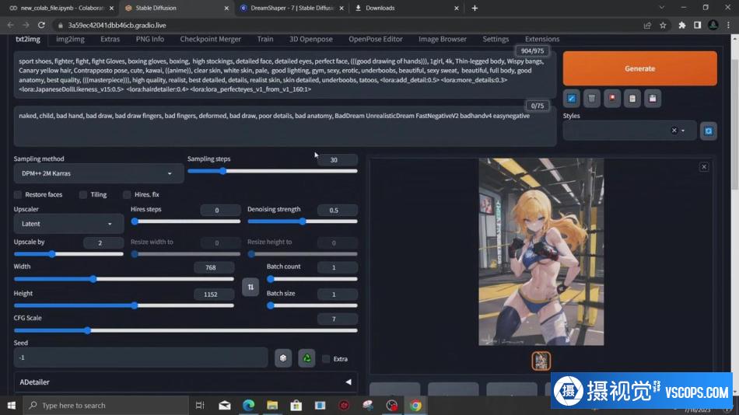Tick the seed Extra checkbox

tap(326, 359)
